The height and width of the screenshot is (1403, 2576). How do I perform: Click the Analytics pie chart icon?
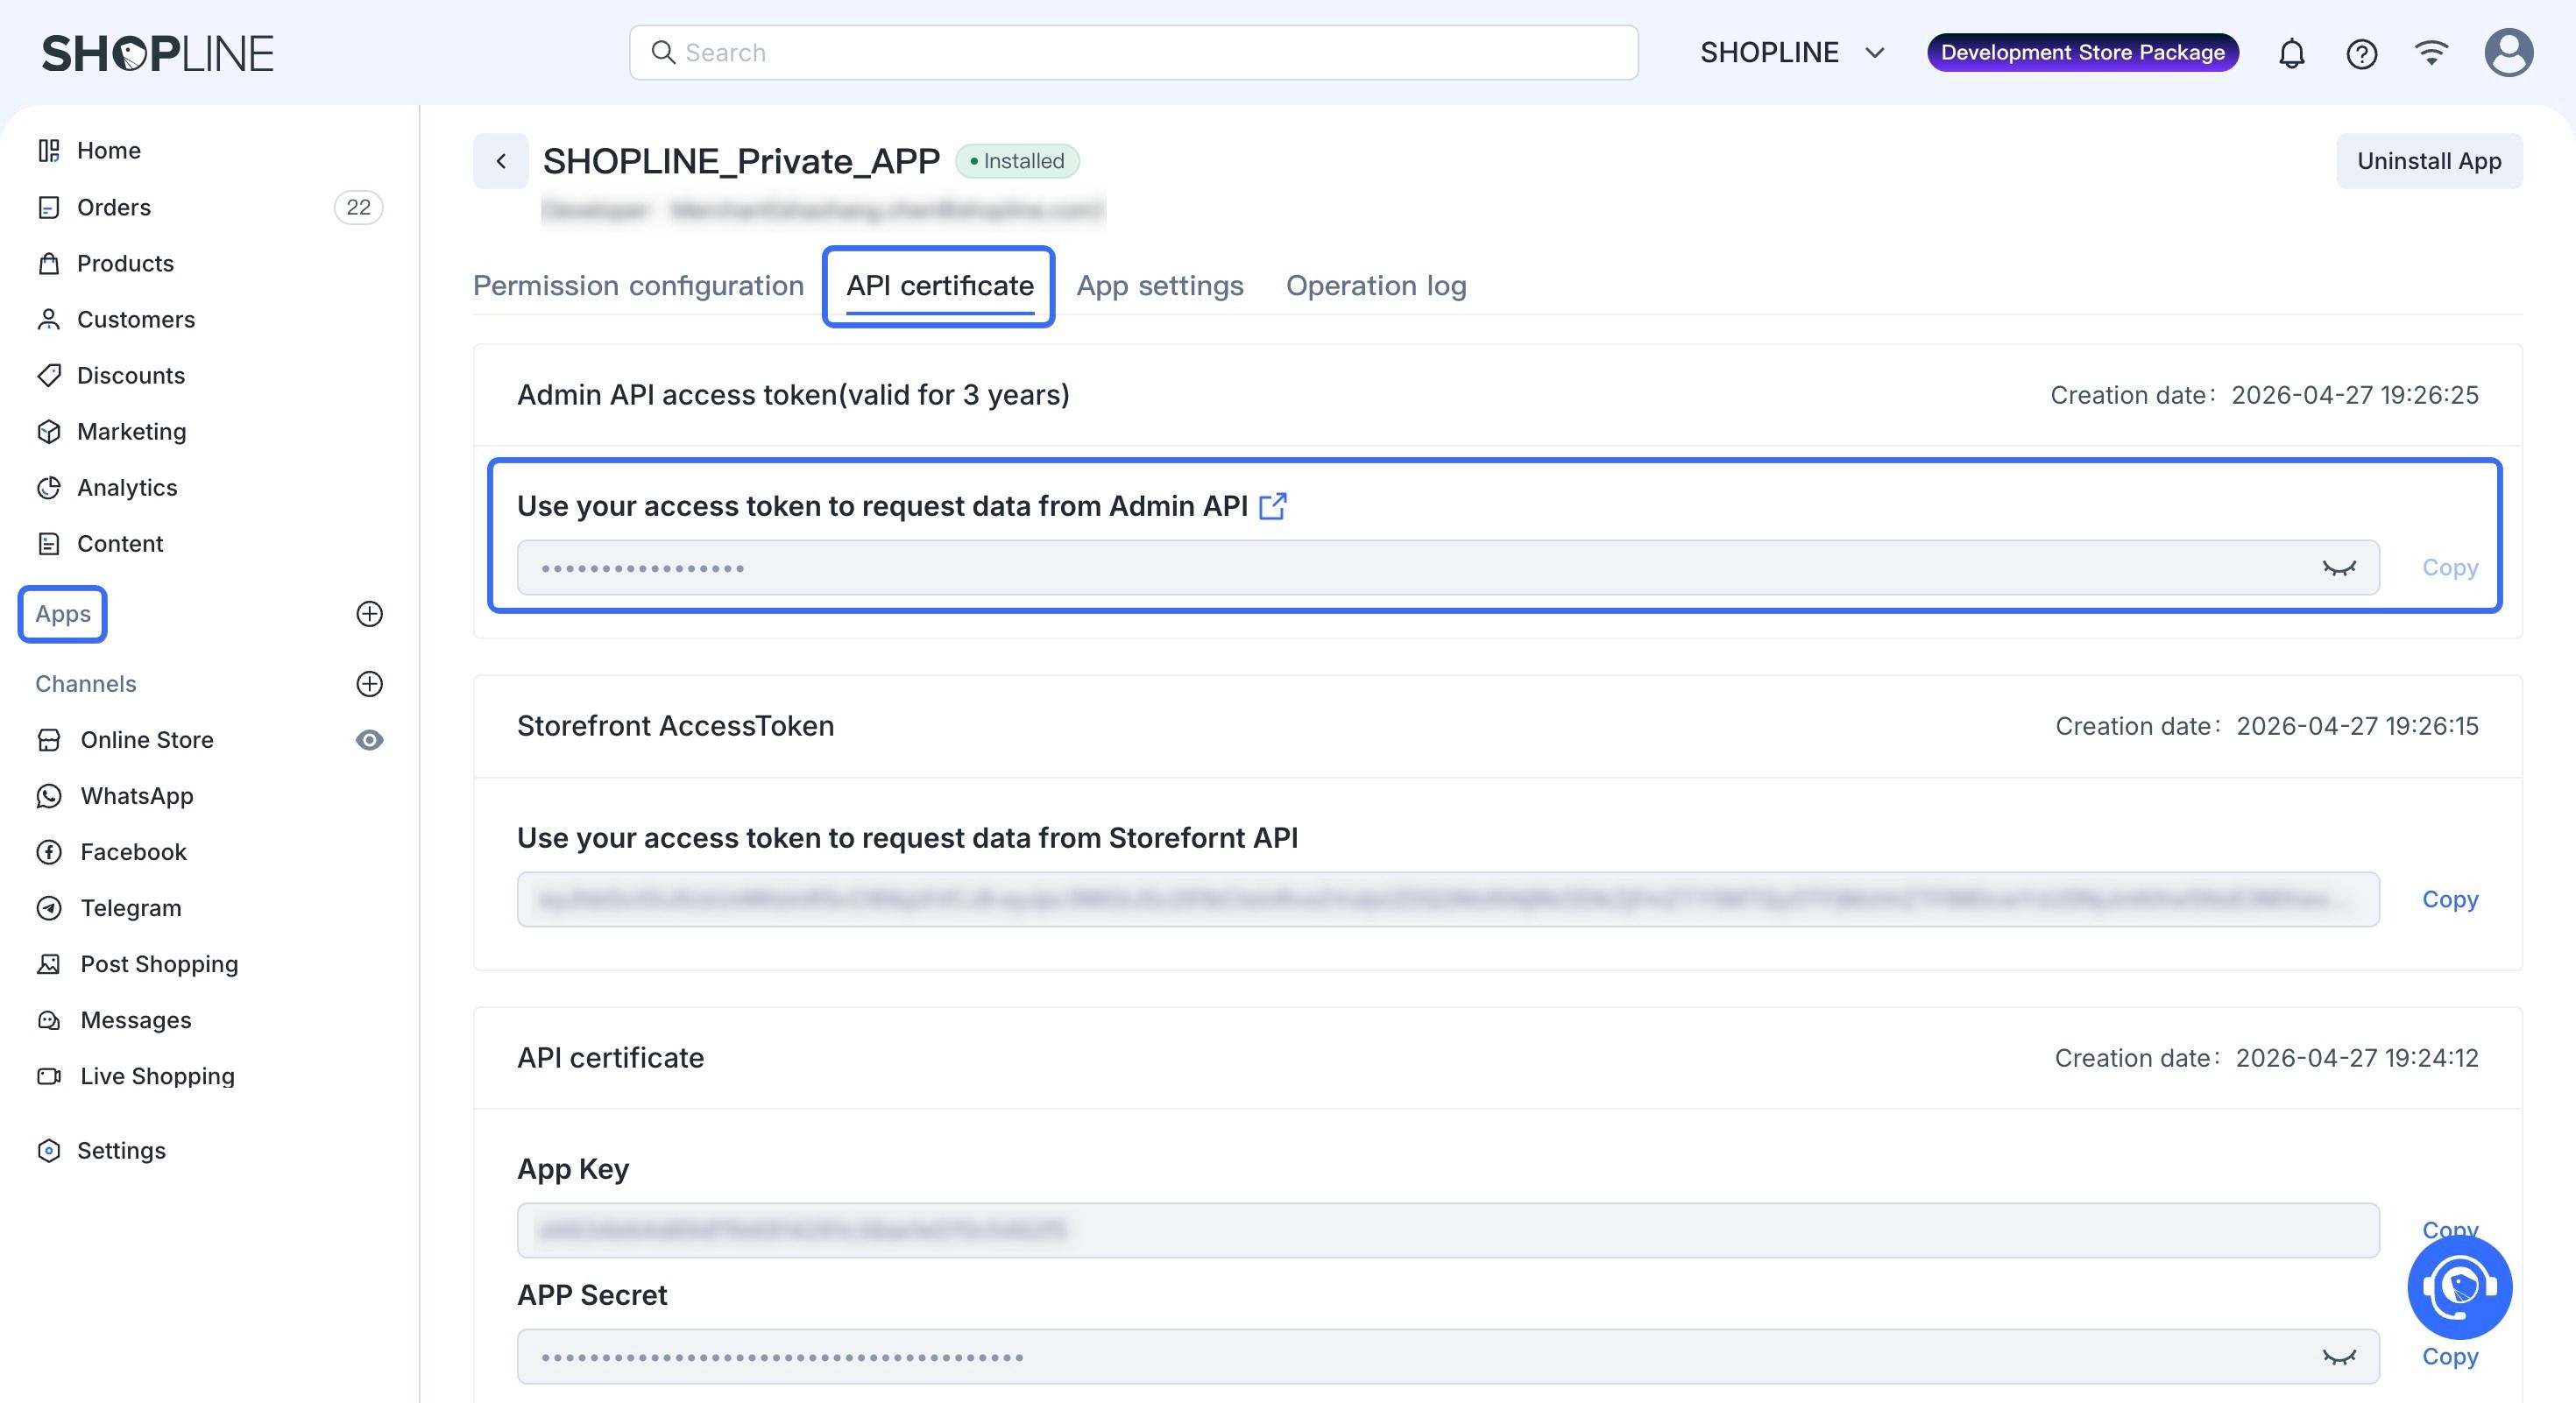click(49, 487)
